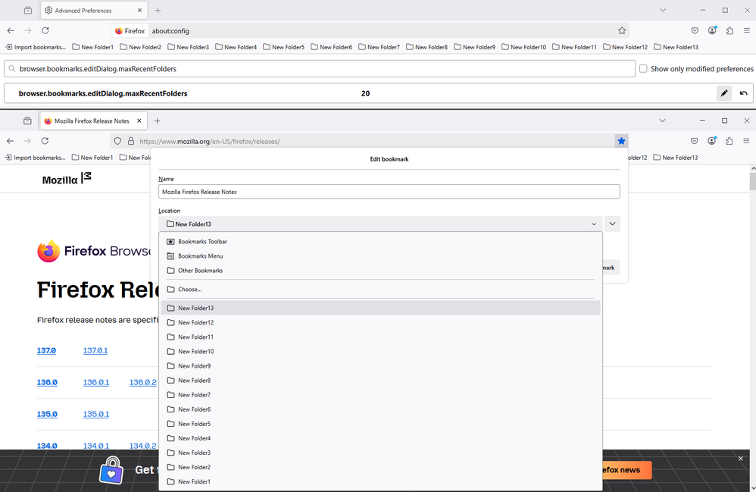Select New Folder7 in dropdown list
The width and height of the screenshot is (756, 492).
[x=380, y=394]
